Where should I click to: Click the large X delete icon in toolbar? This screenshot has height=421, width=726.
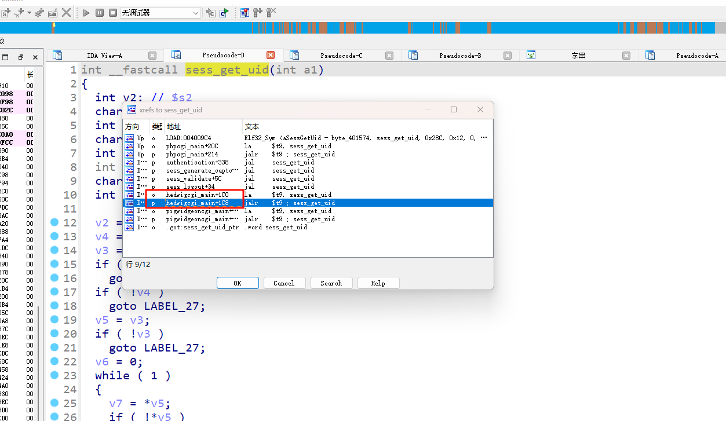67,12
